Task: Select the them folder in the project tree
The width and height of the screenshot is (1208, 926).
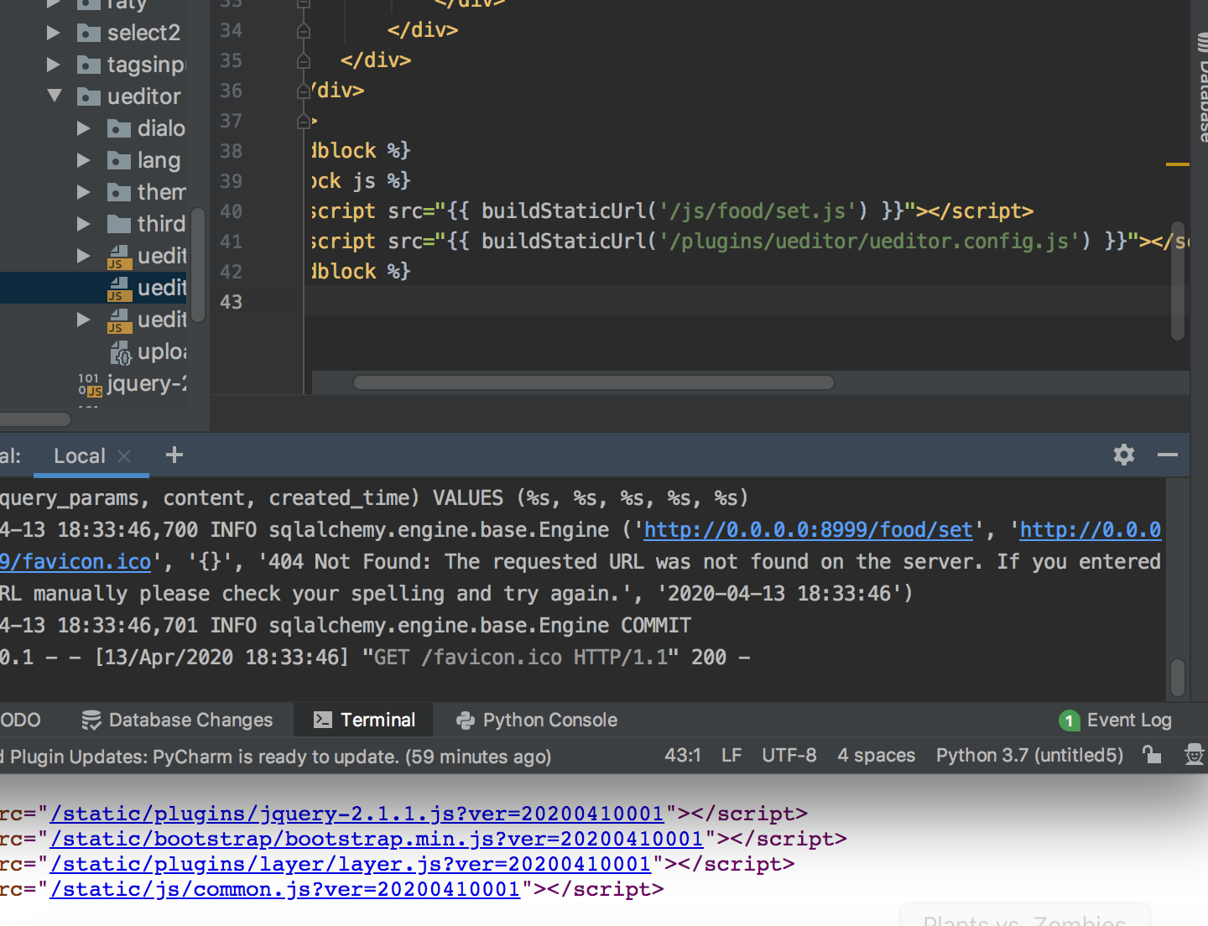Action: 146,192
